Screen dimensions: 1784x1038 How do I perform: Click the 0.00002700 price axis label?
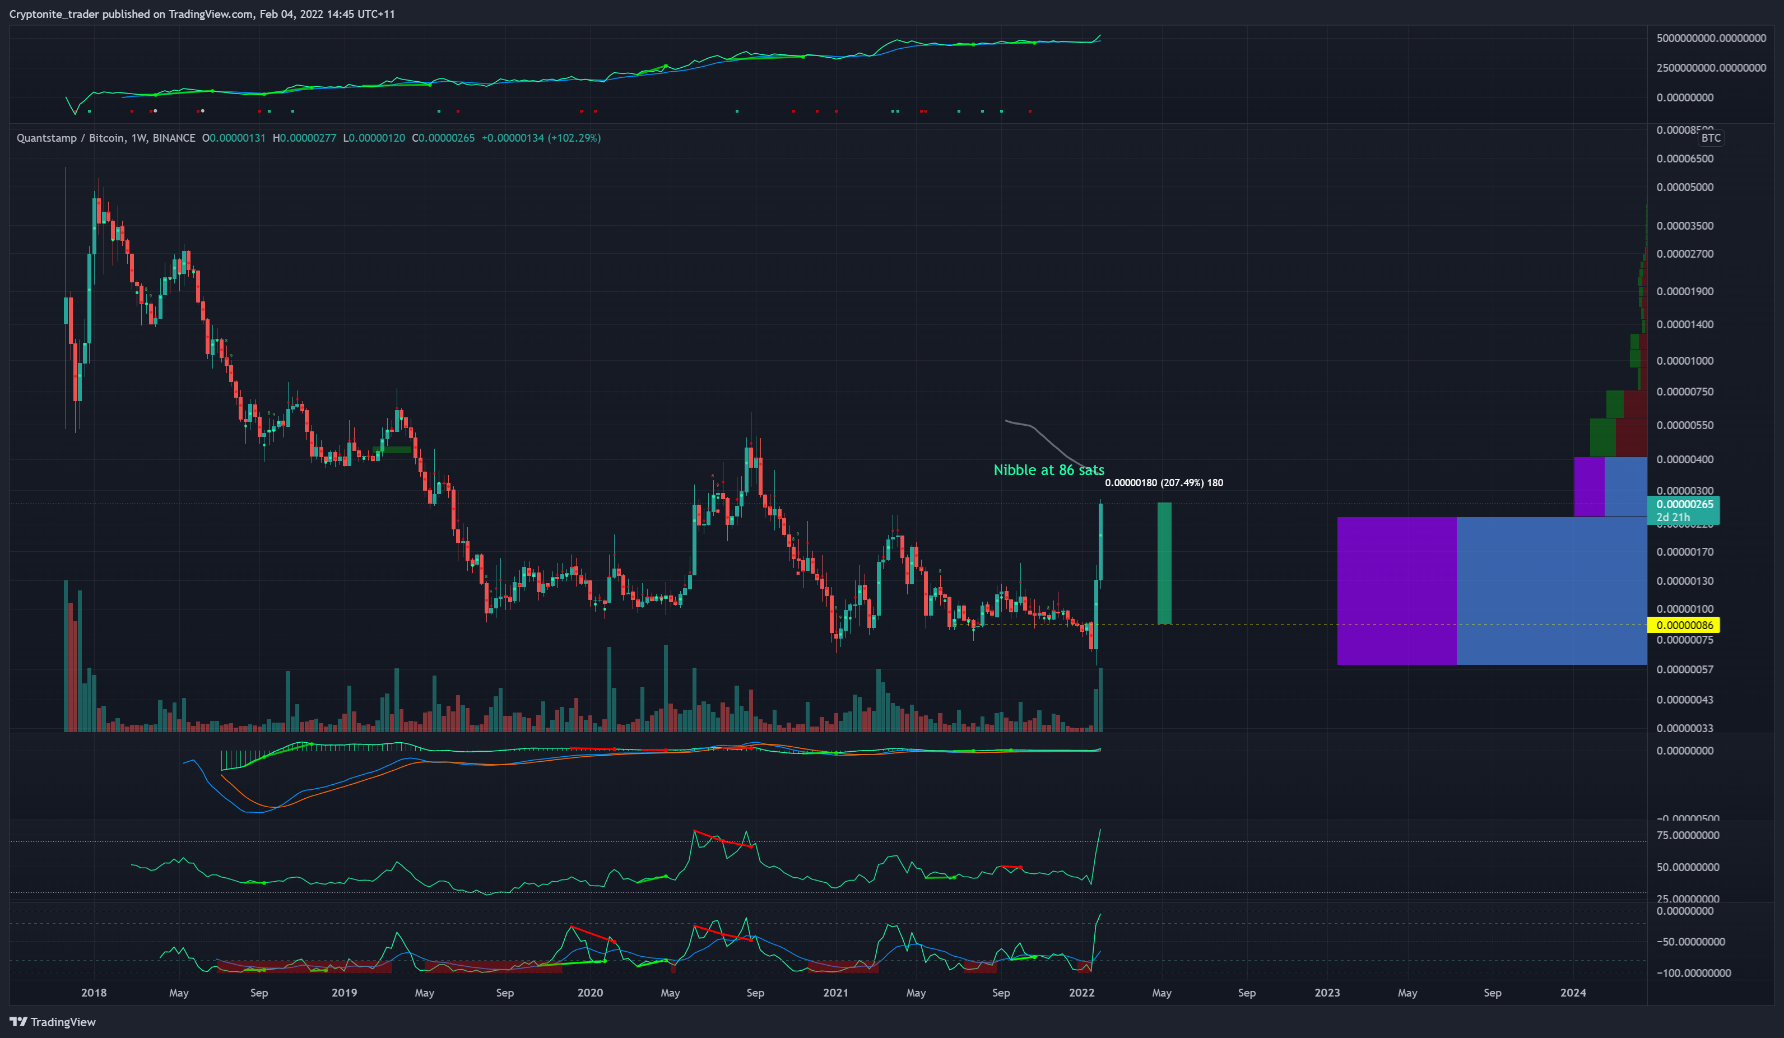1685,254
